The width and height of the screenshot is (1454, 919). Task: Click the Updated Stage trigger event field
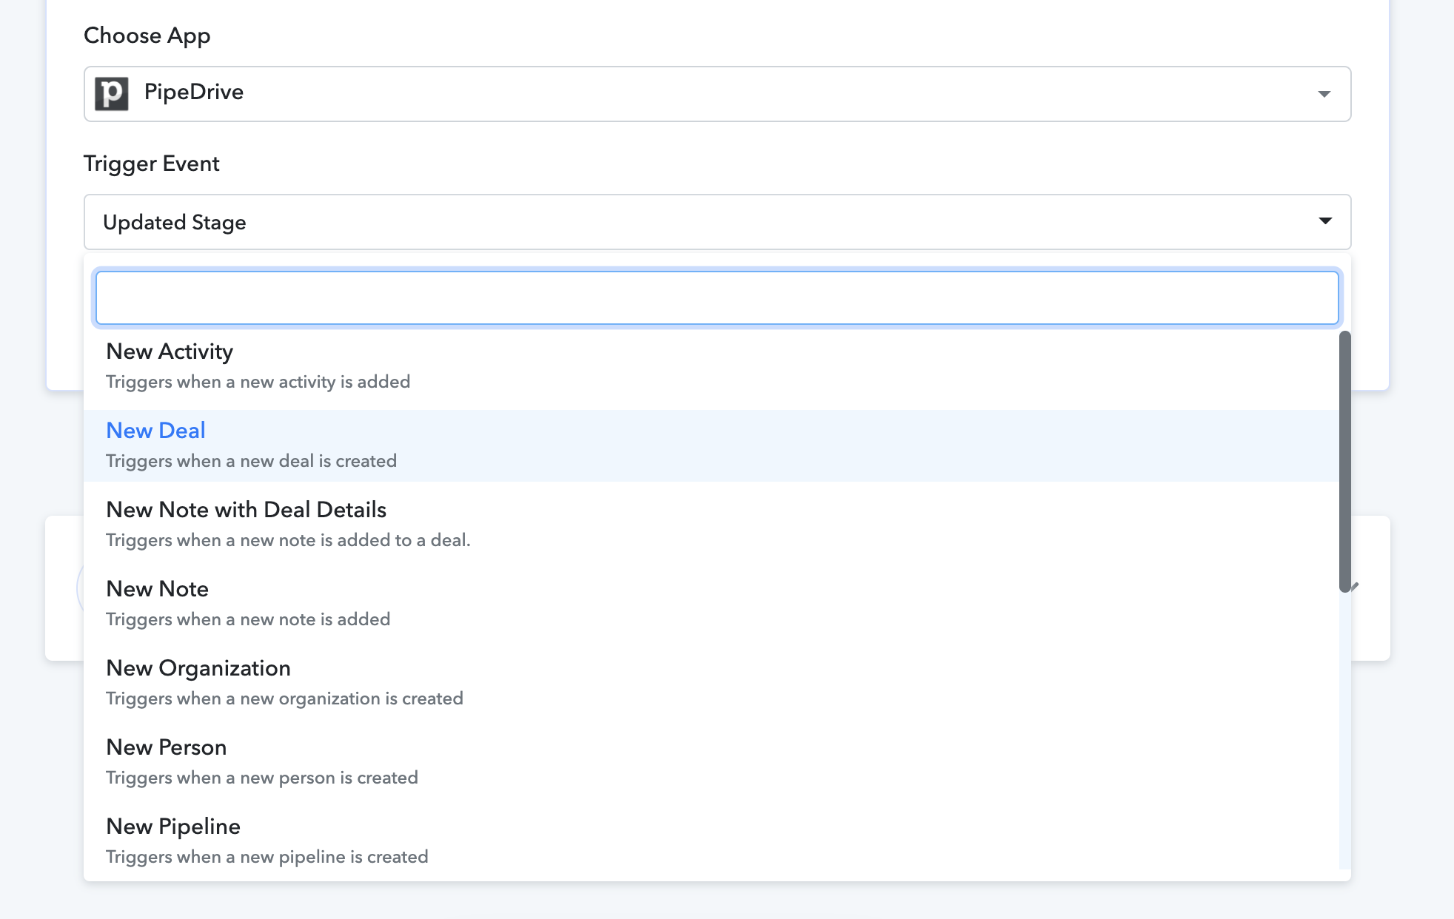point(717,222)
